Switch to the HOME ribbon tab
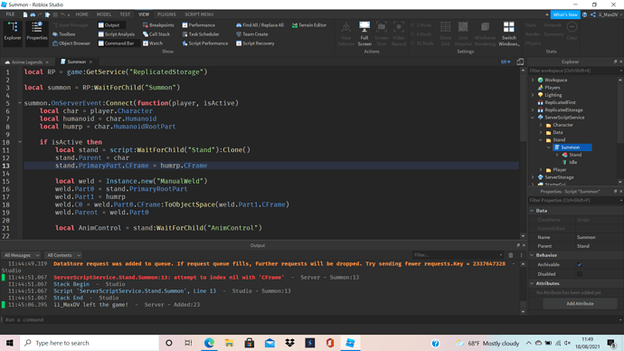The height and width of the screenshot is (351, 624). pyautogui.click(x=81, y=14)
